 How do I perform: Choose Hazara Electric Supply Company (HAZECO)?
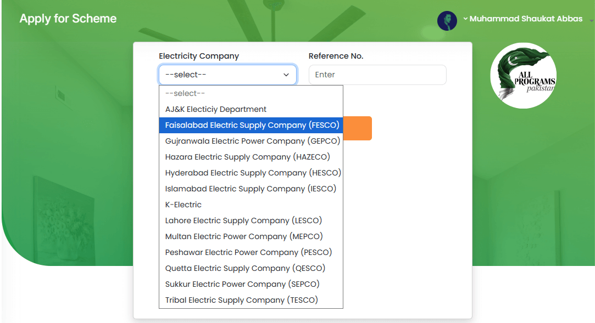(x=247, y=157)
